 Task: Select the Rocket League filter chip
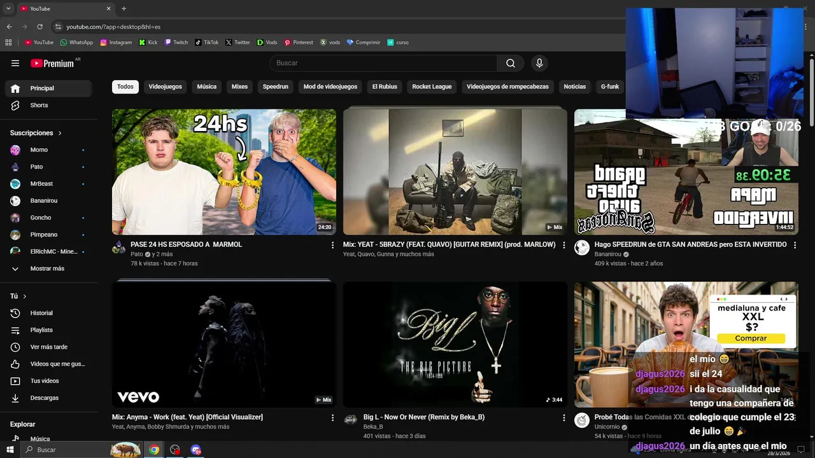(x=432, y=87)
